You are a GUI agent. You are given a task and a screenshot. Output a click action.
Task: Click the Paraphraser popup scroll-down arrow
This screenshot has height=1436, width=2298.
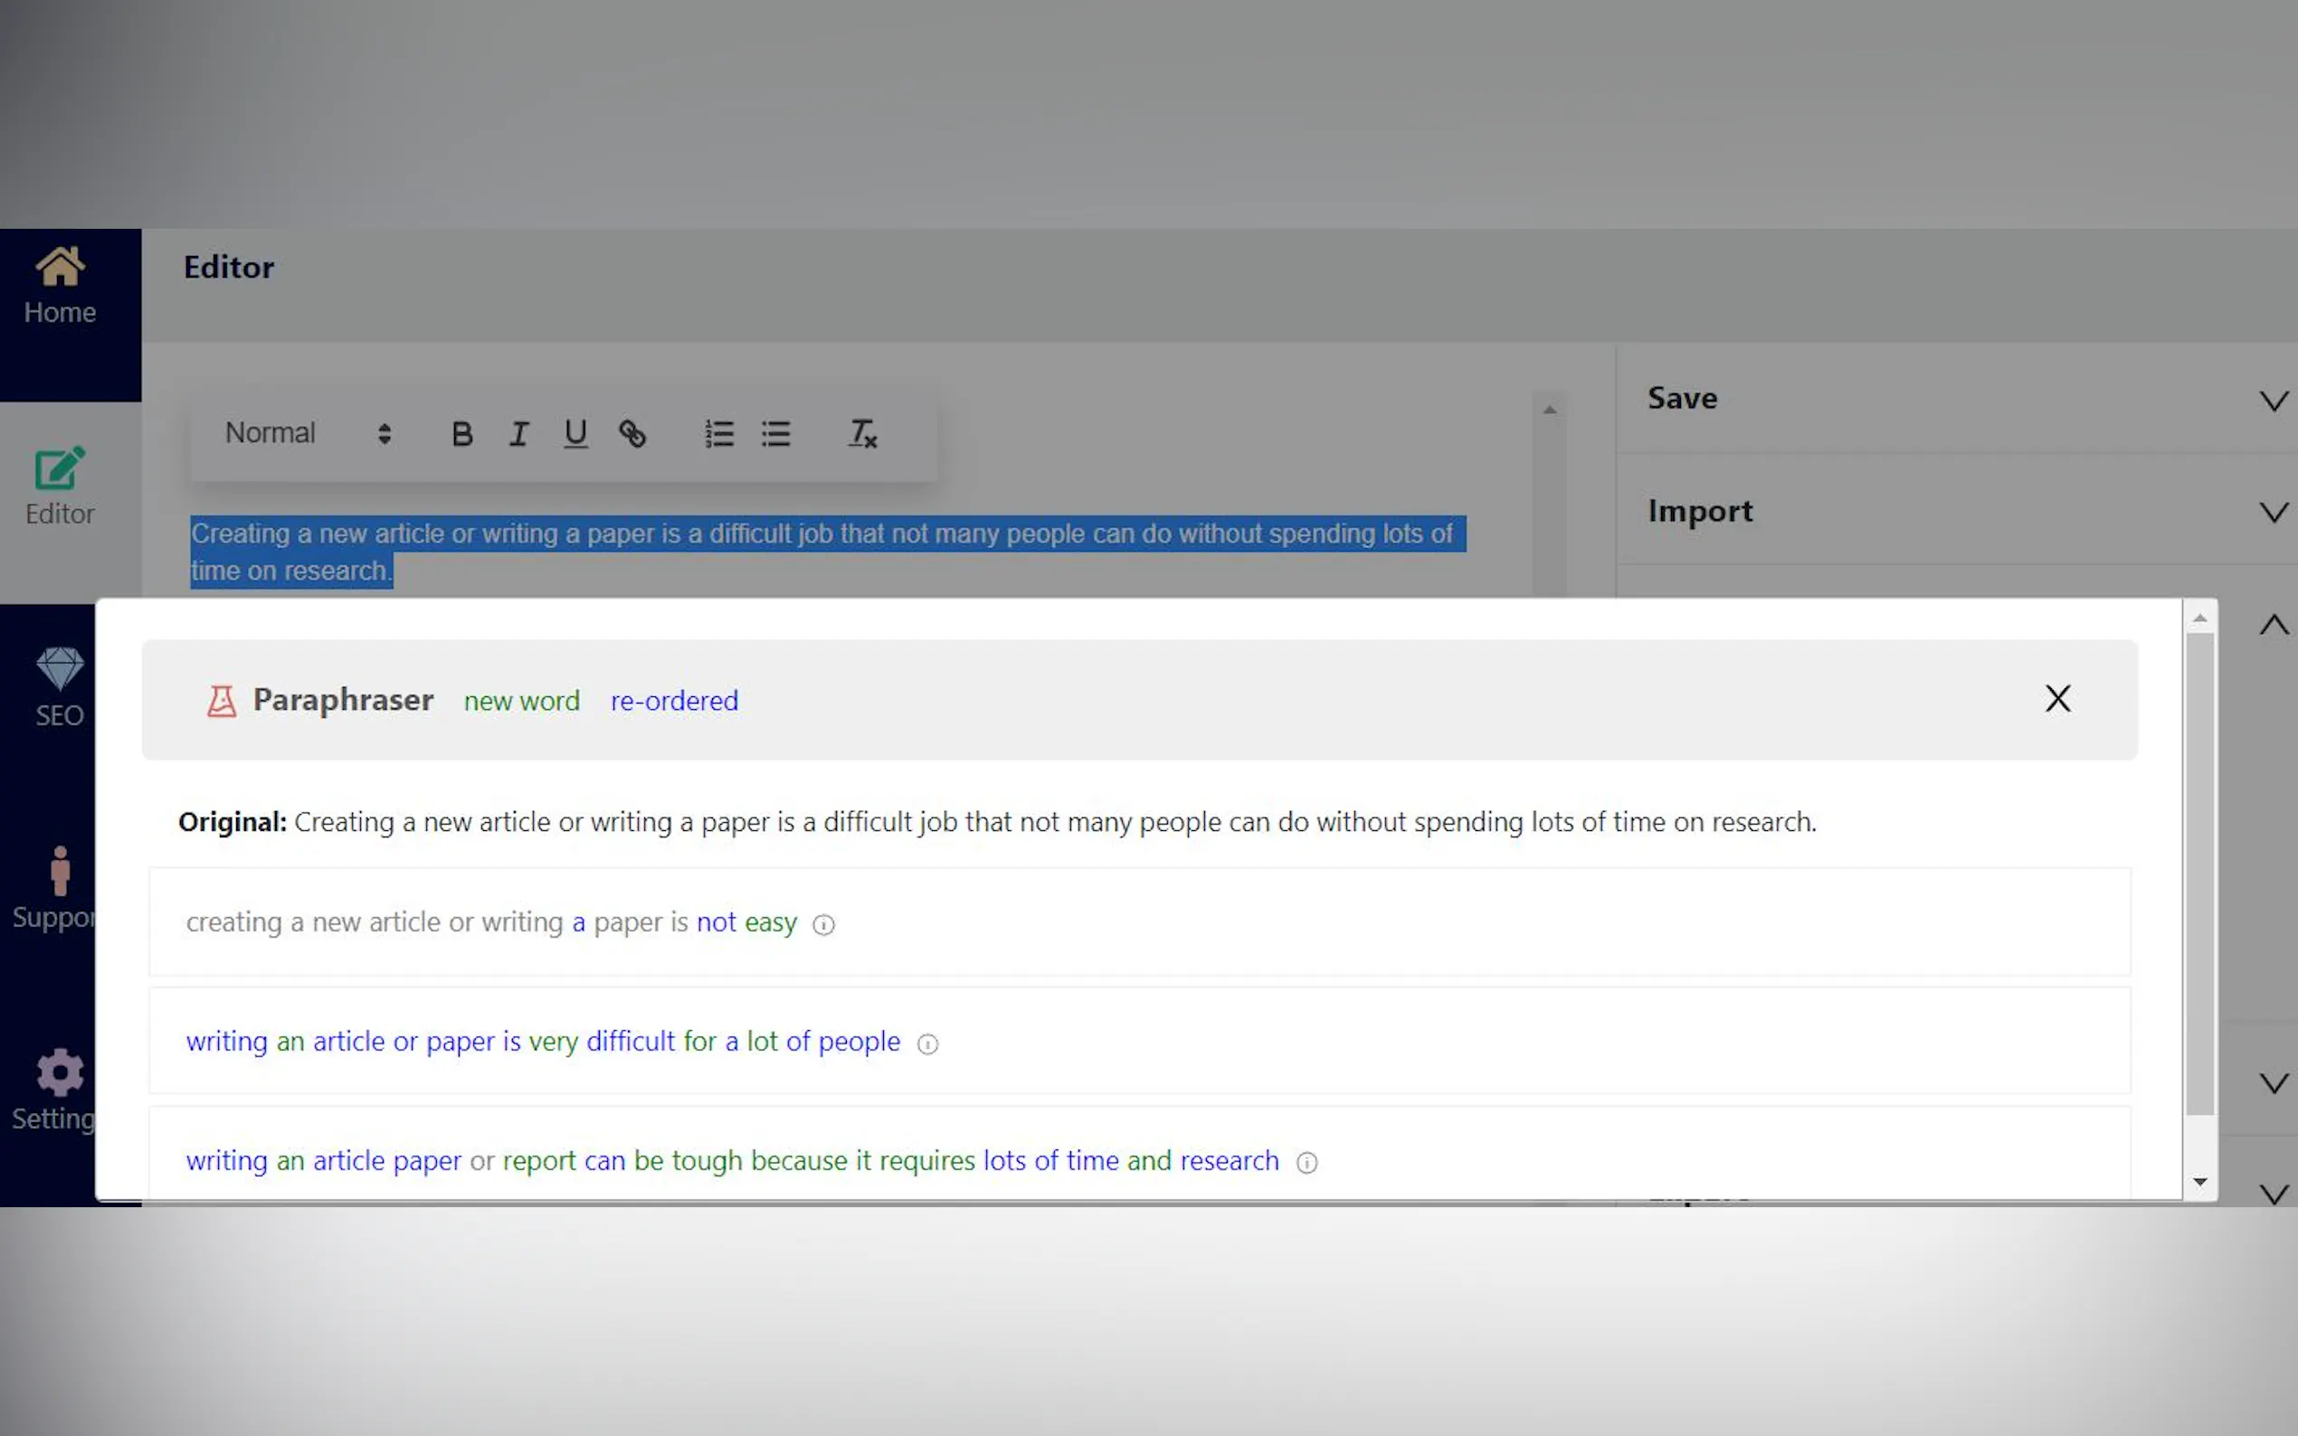point(2199,1182)
